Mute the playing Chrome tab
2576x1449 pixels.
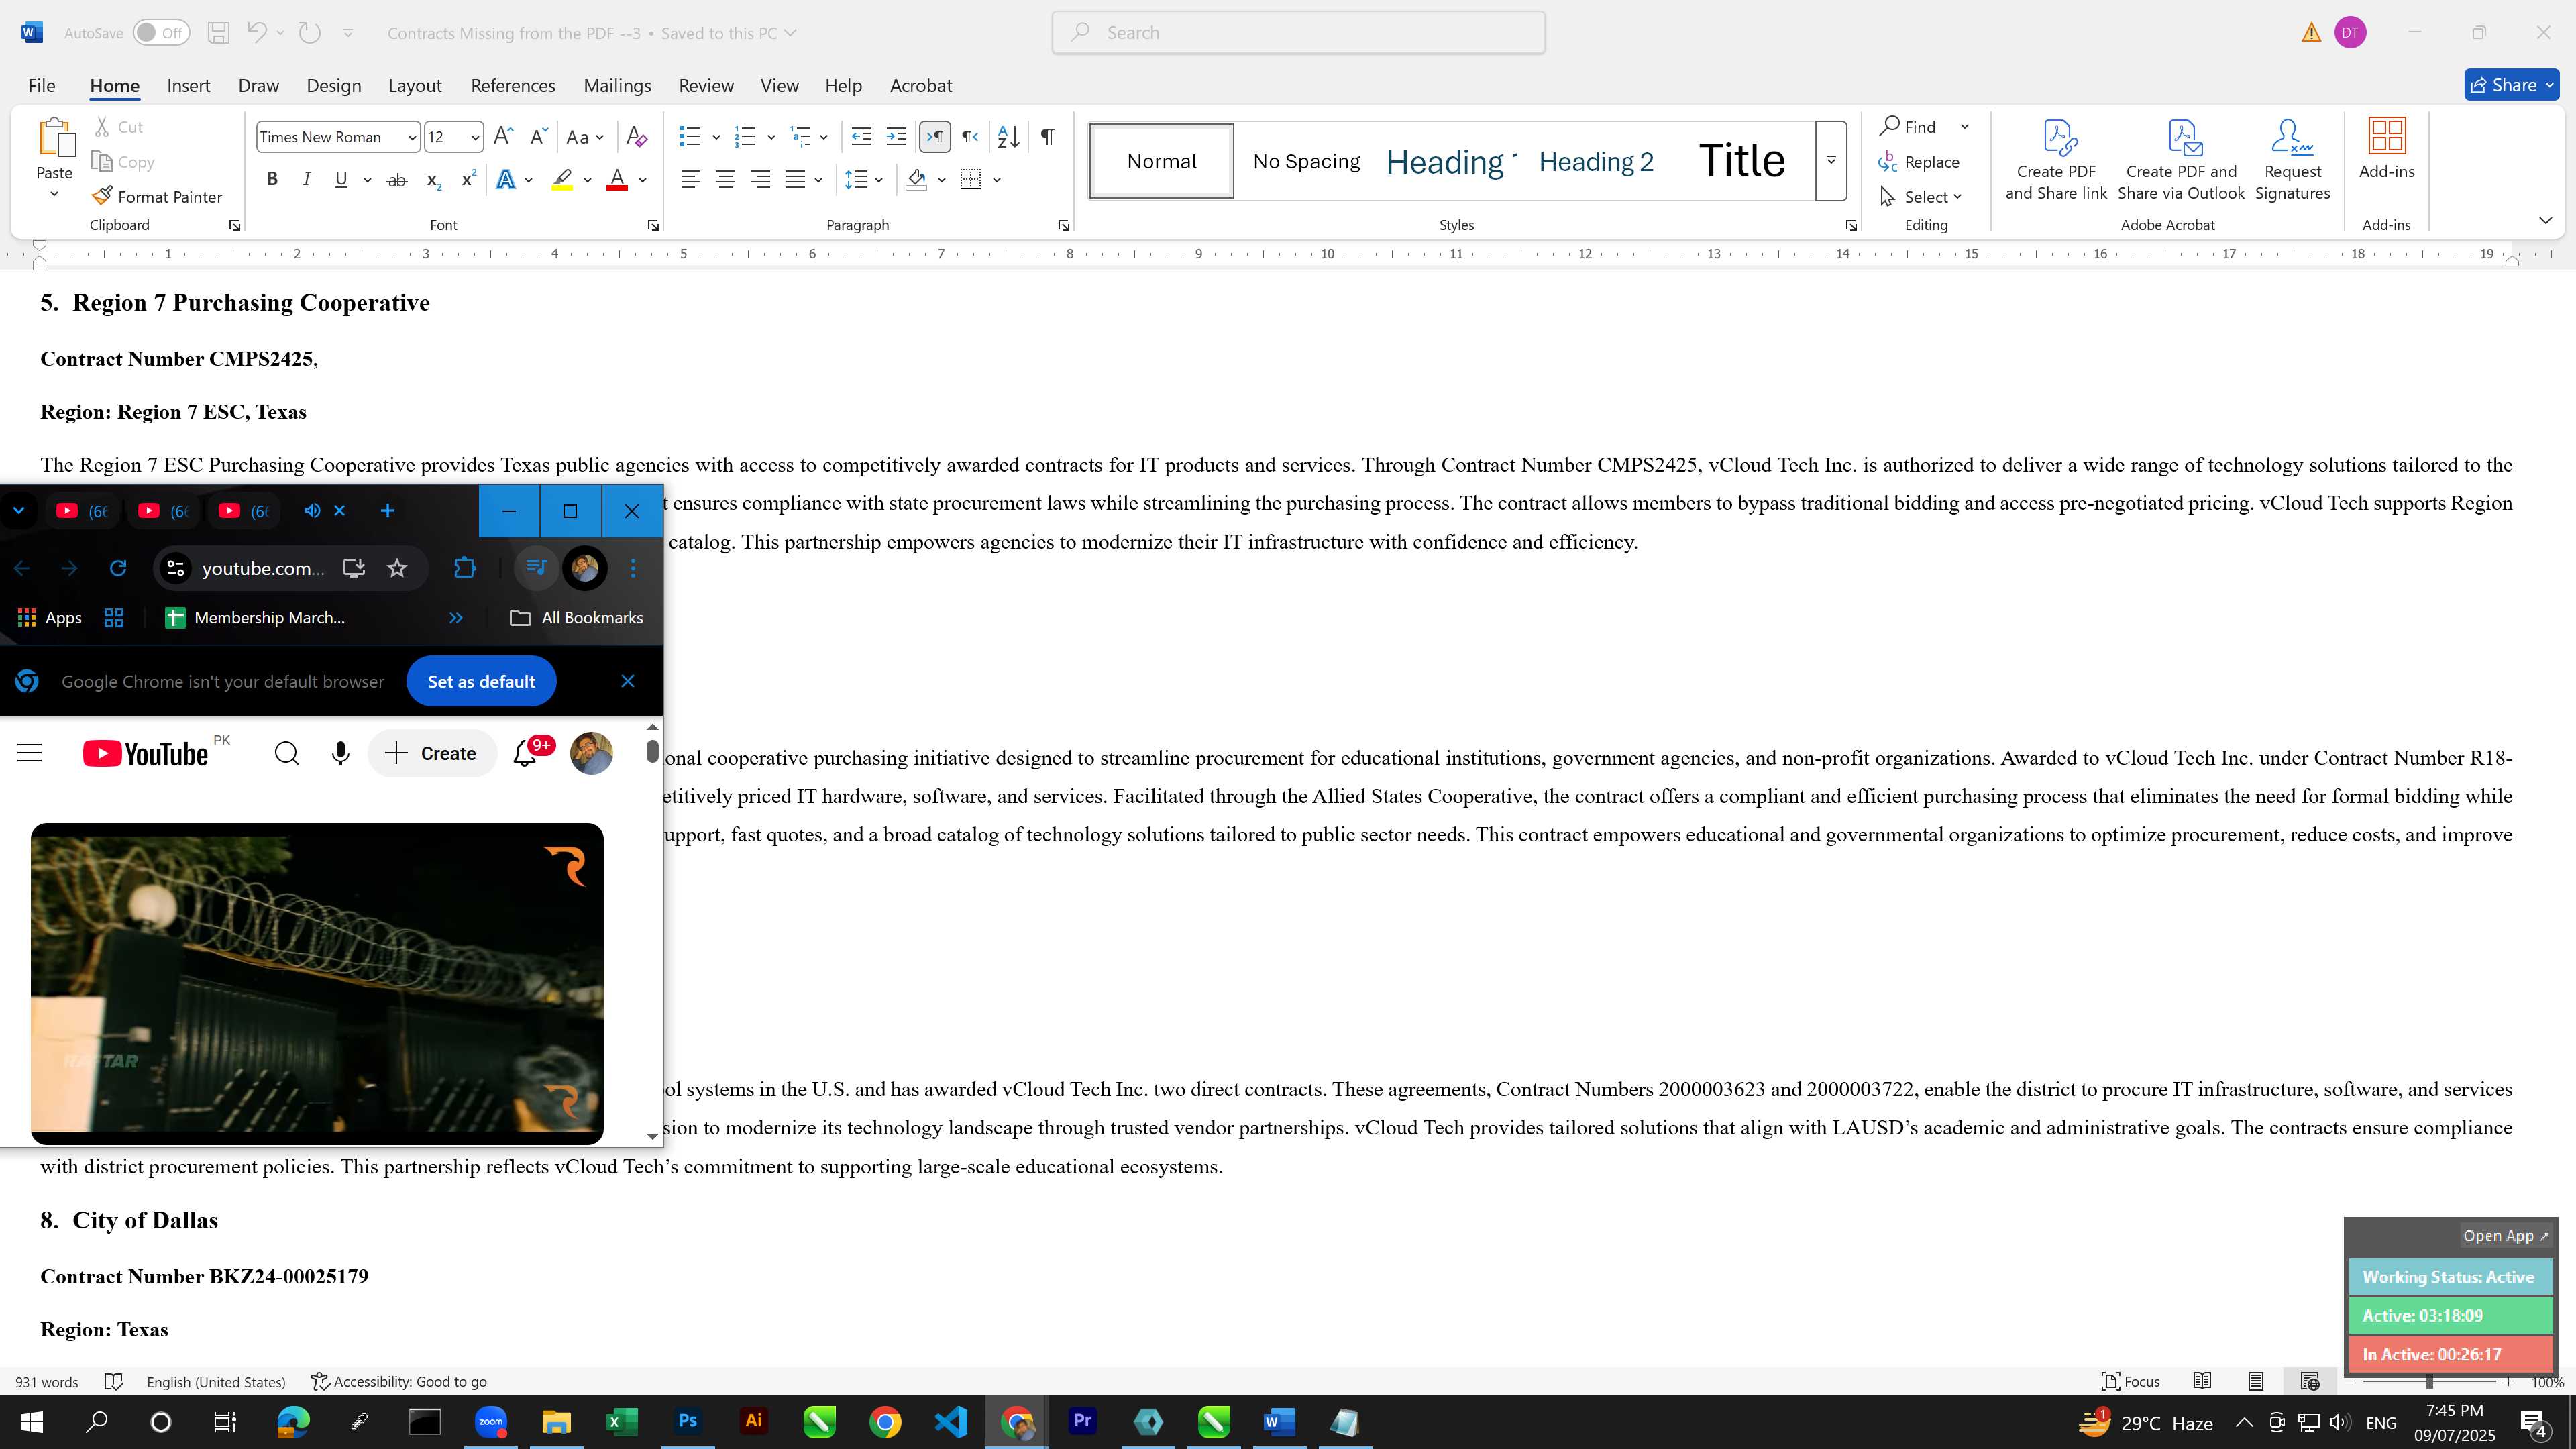coord(312,511)
